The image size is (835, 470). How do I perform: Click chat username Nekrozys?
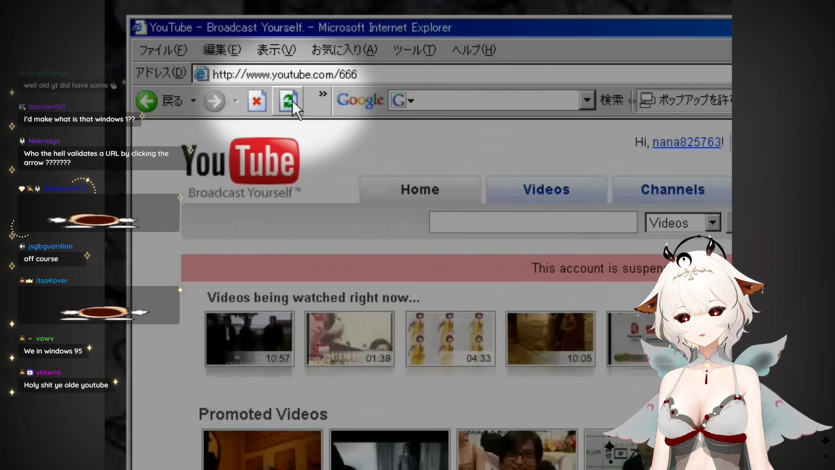tap(44, 141)
